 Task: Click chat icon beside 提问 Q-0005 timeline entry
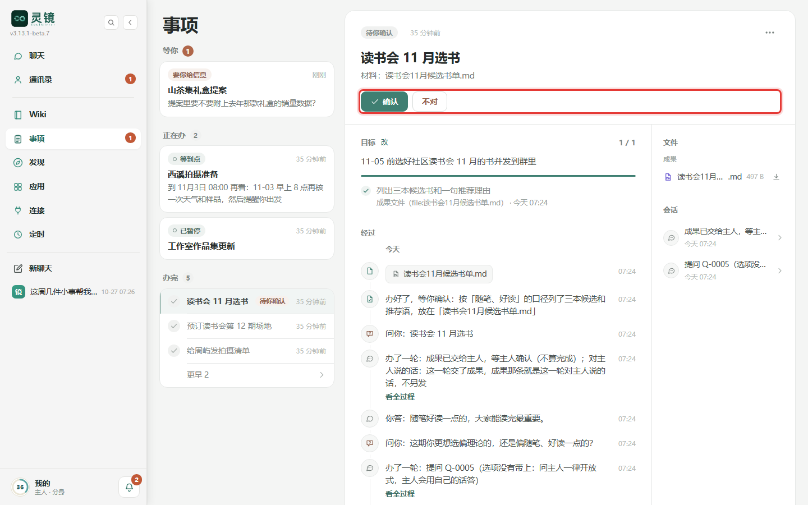(x=370, y=468)
